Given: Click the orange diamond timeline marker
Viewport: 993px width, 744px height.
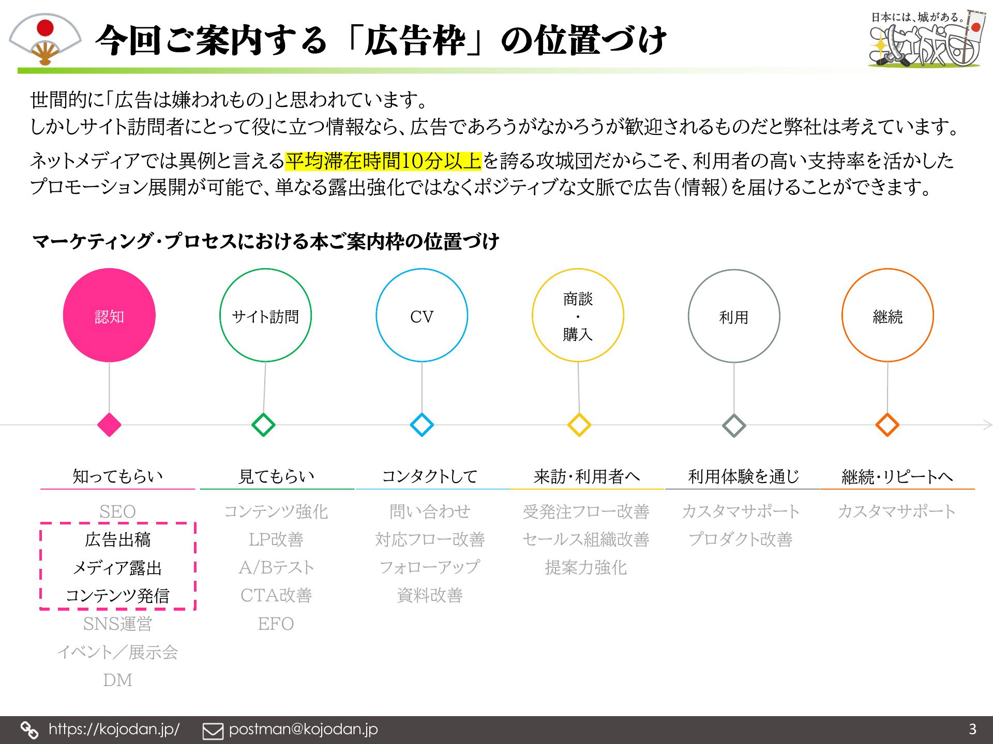Looking at the screenshot, I should 887,425.
